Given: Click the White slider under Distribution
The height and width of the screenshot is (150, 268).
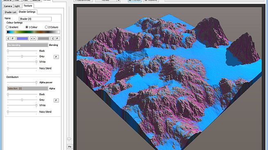Looking at the screenshot, I should click(22, 105).
